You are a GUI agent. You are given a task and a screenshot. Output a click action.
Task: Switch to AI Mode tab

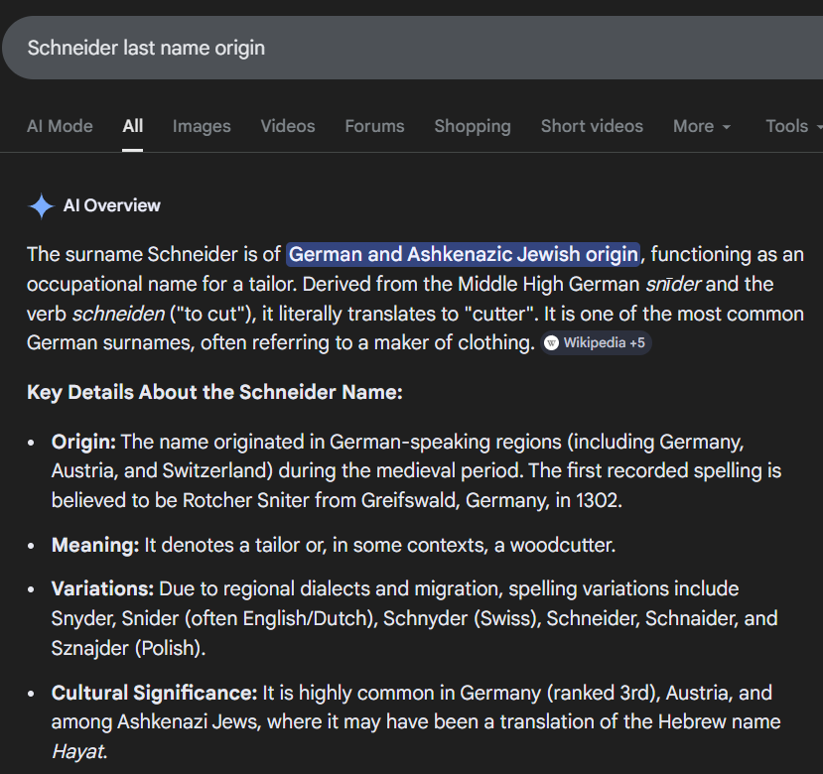coord(60,126)
